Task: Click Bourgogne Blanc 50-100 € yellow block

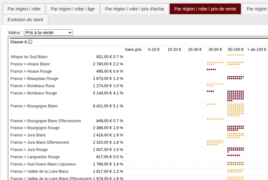Action: [236, 110]
